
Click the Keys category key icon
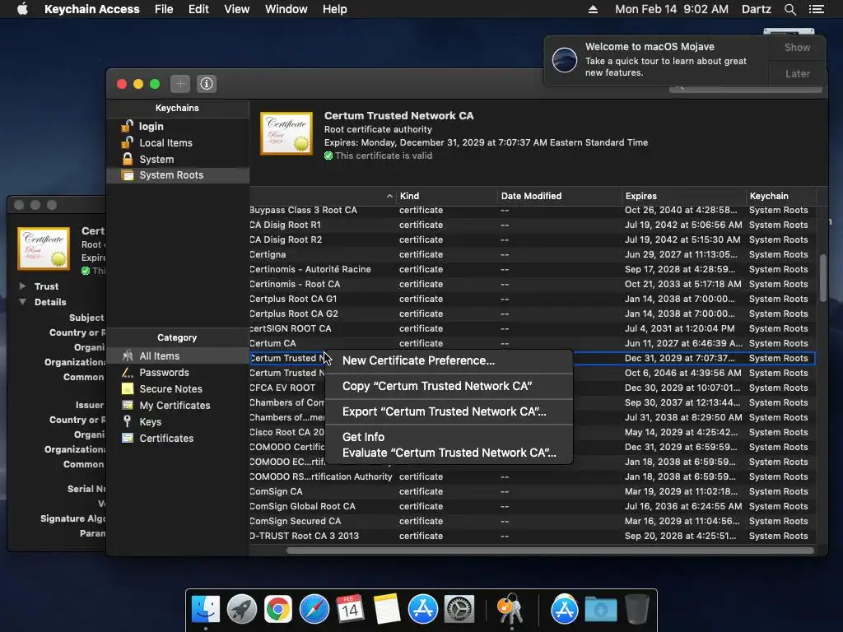(x=128, y=421)
